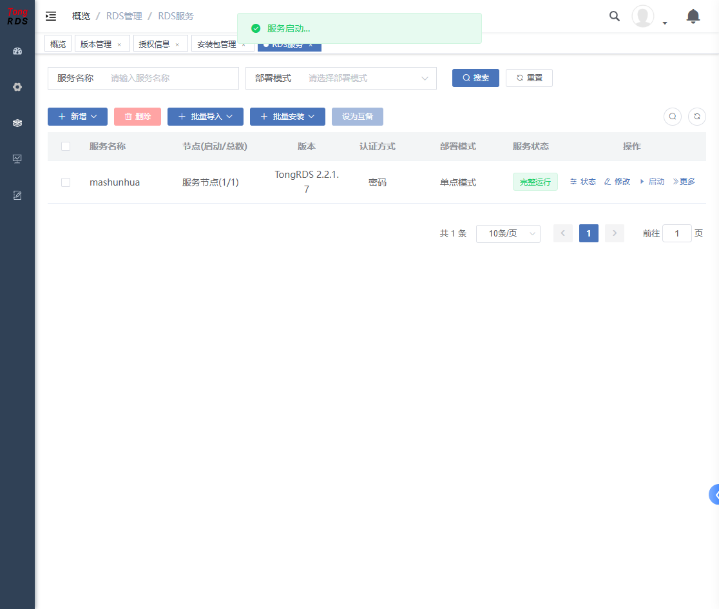Click the 完整运行 status tag
Image resolution: width=719 pixels, height=609 pixels.
[535, 182]
